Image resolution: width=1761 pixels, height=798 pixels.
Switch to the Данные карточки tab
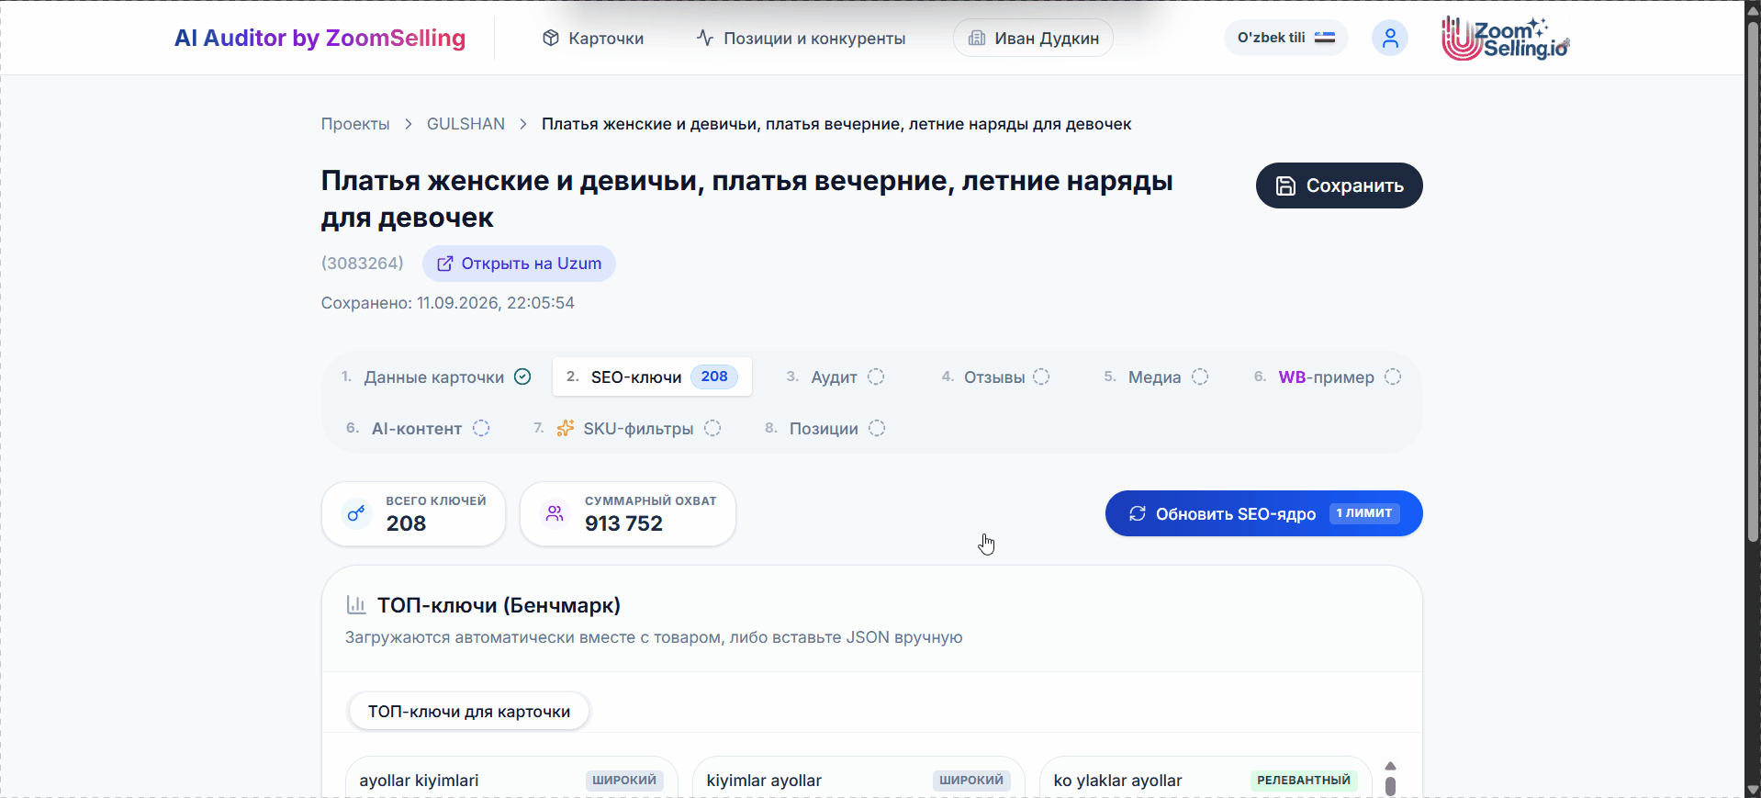[436, 377]
